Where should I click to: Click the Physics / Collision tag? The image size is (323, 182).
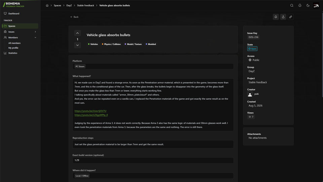111,44
